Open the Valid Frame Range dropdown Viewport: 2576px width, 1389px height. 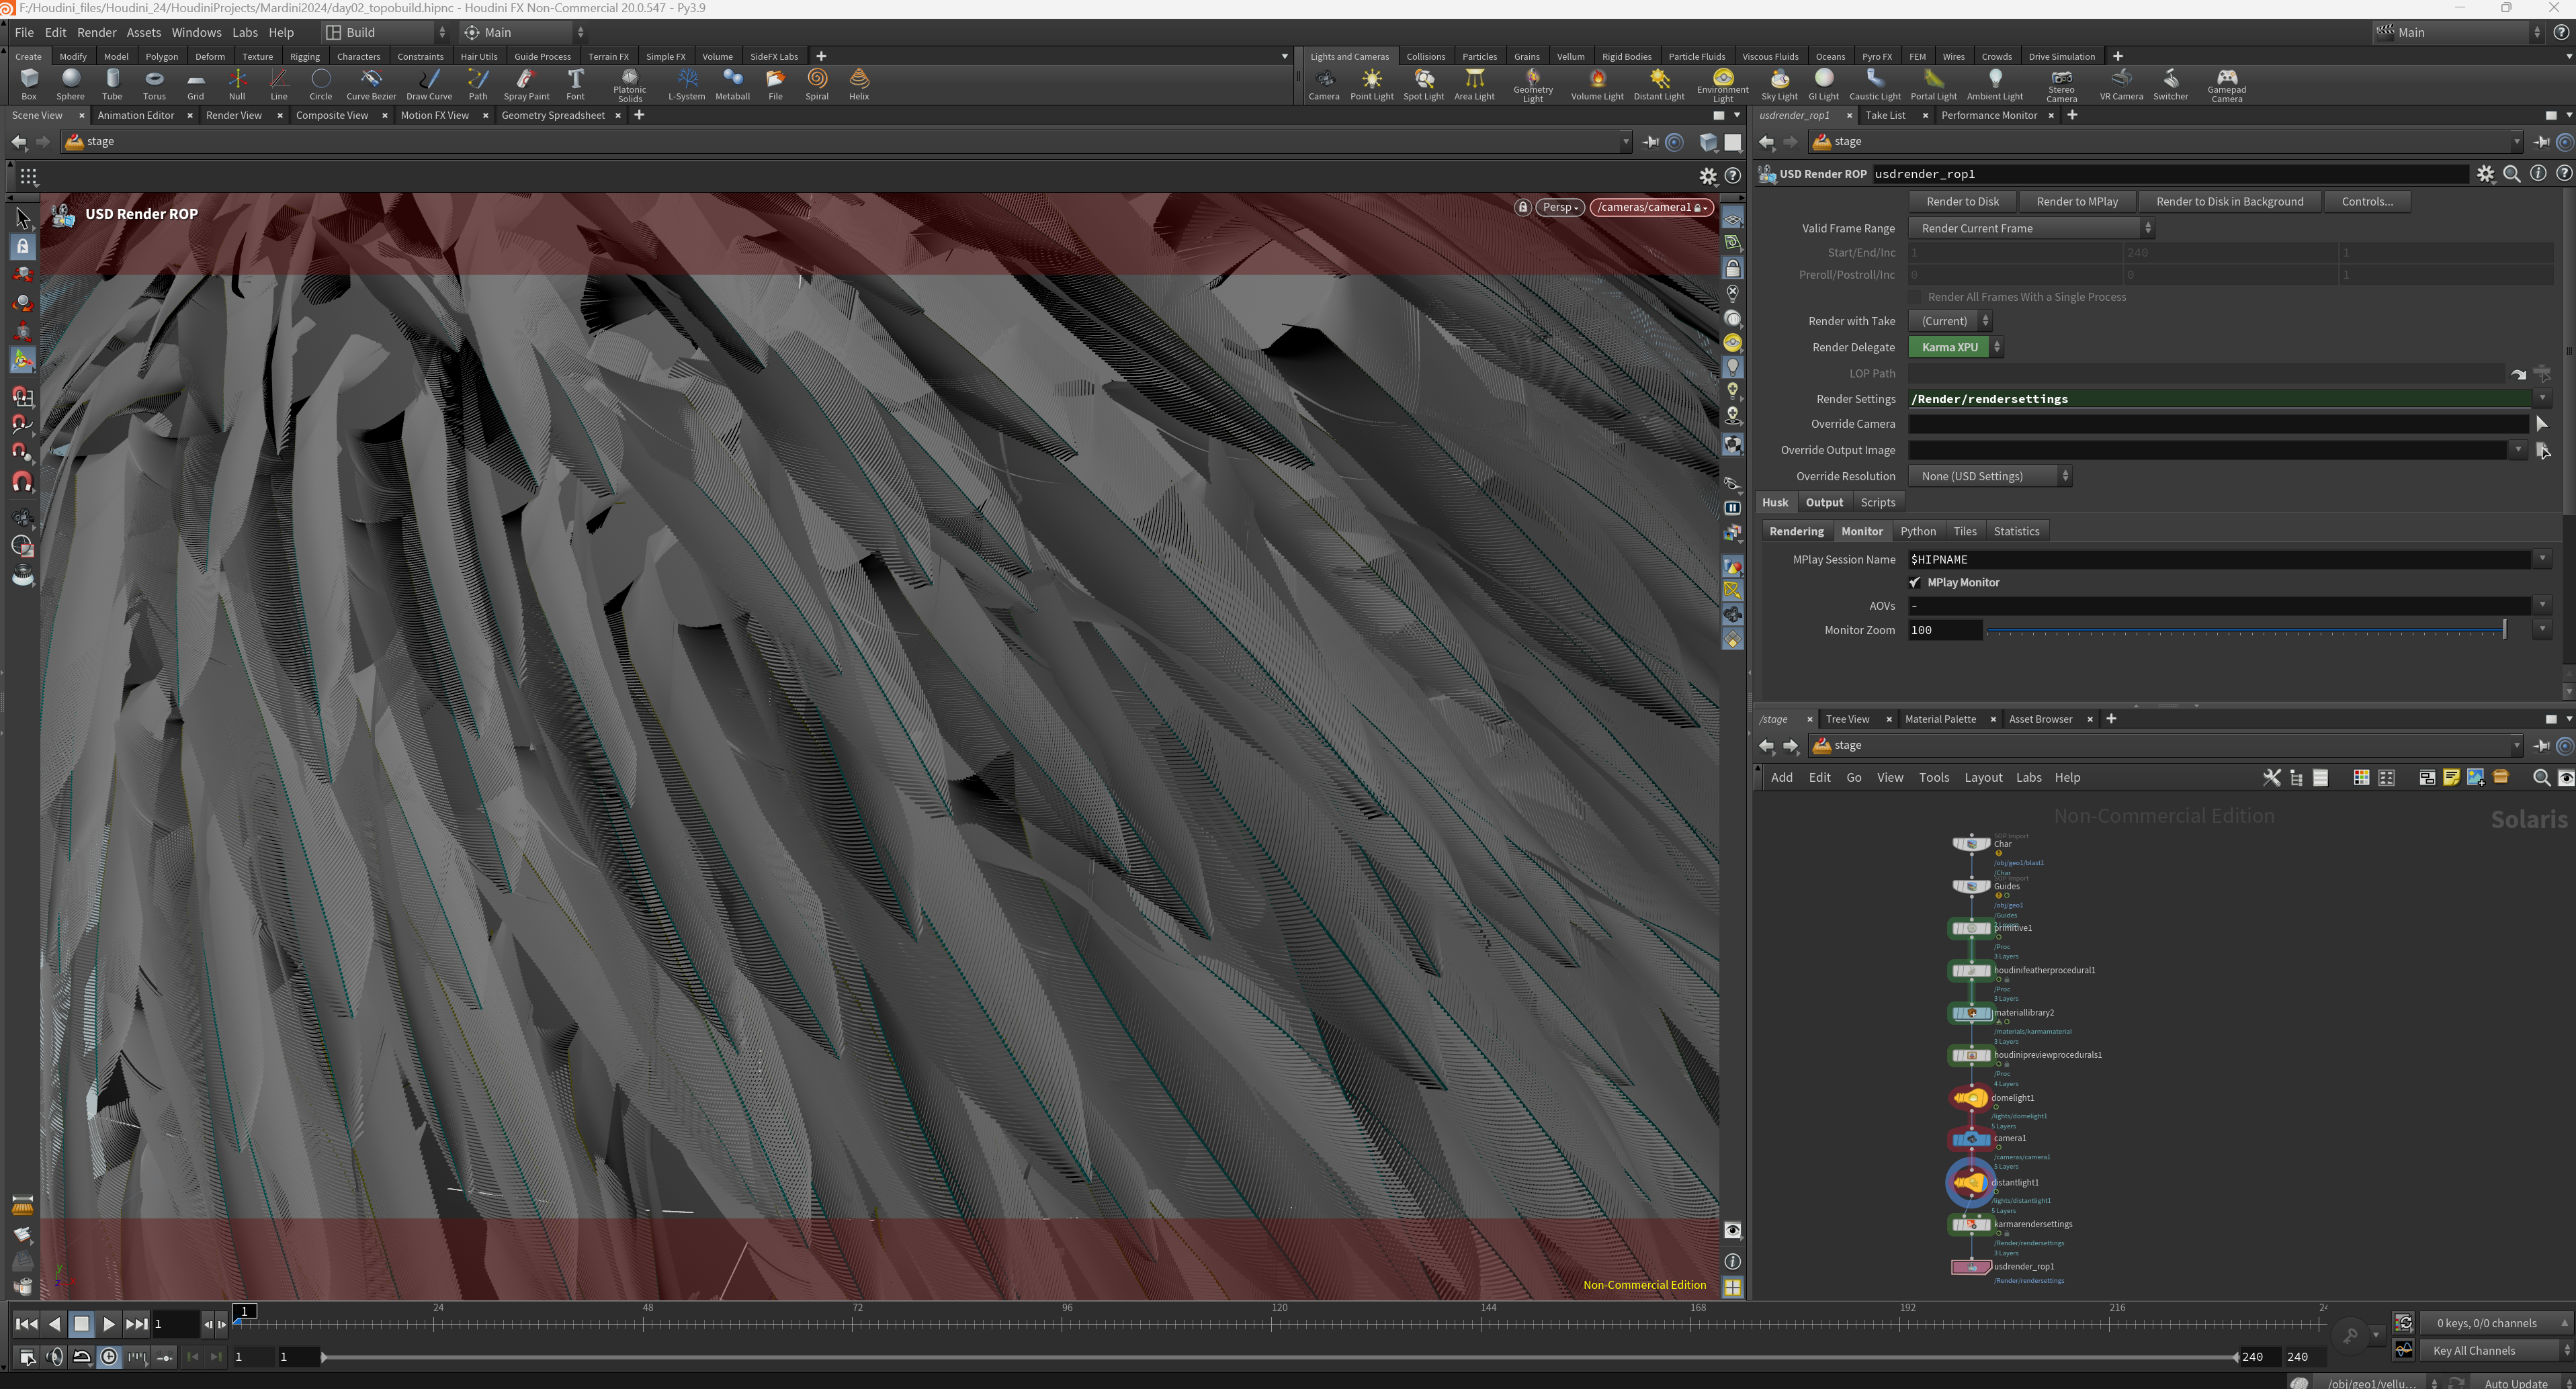pos(2031,228)
